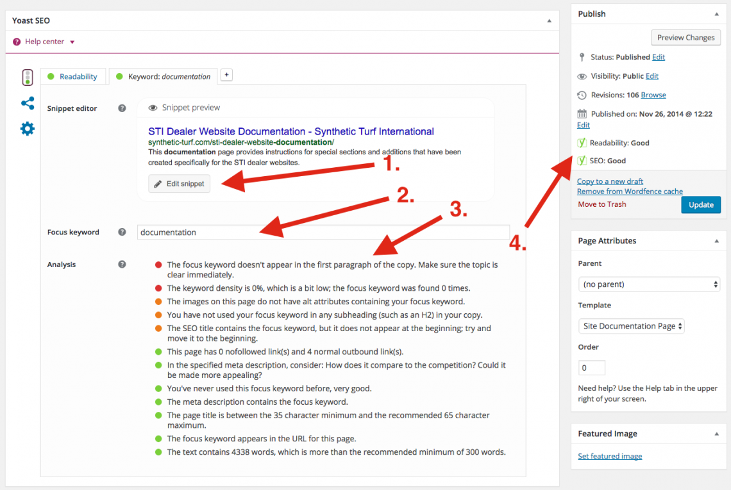The width and height of the screenshot is (731, 490).
Task: Open the Yoast social share settings
Action: (28, 103)
